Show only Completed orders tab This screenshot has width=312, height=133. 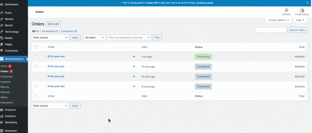click(67, 31)
